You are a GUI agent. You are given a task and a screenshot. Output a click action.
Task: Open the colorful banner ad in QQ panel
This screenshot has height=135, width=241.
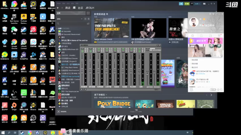point(205,41)
